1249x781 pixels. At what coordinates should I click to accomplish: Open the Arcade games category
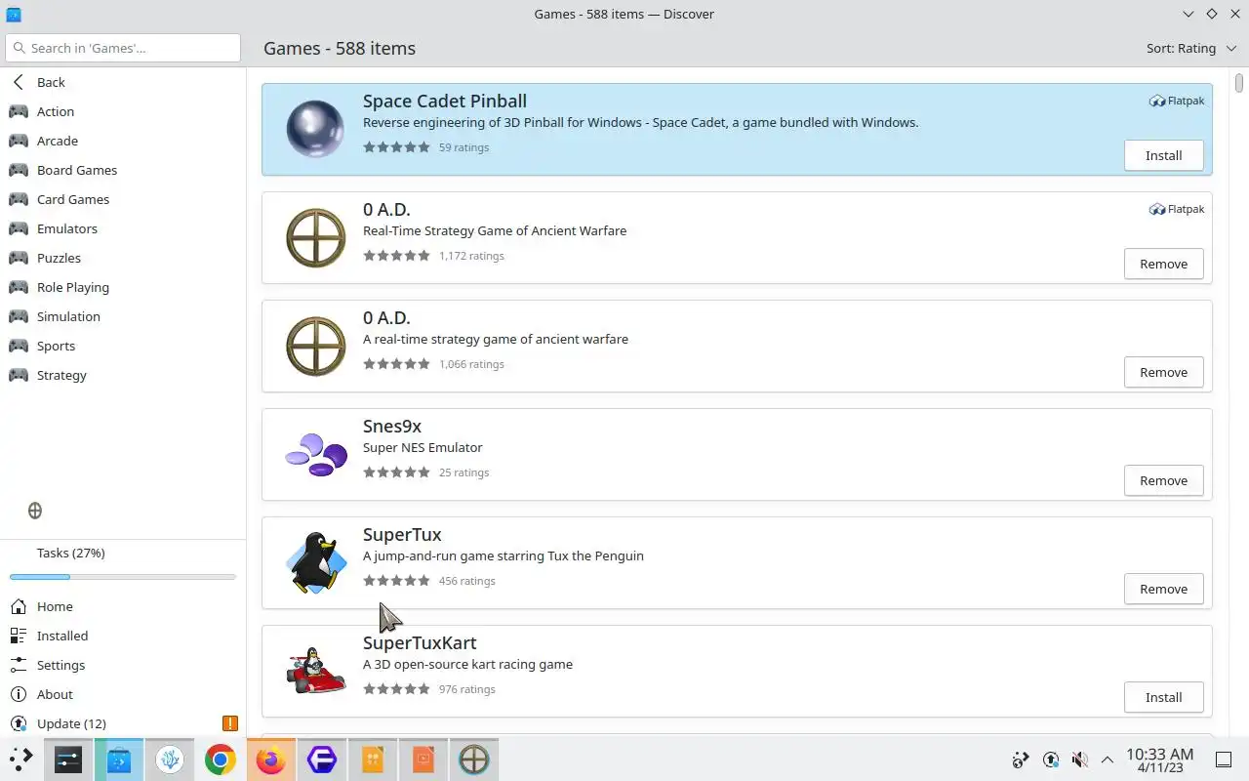[x=123, y=141]
